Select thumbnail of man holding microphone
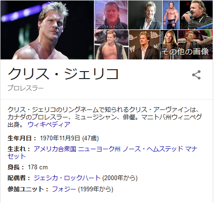This screenshot has height=203, width=215. pos(196,15)
